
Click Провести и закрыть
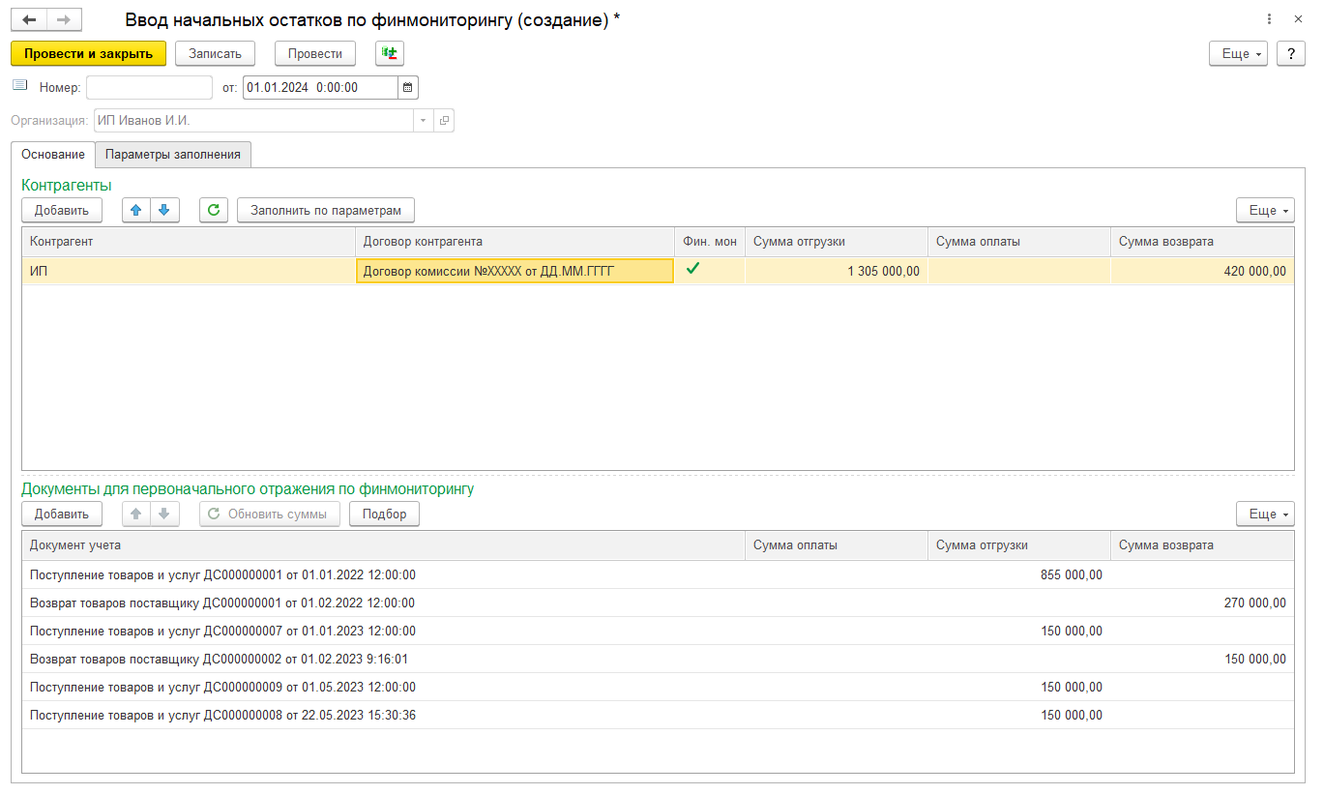tap(89, 54)
